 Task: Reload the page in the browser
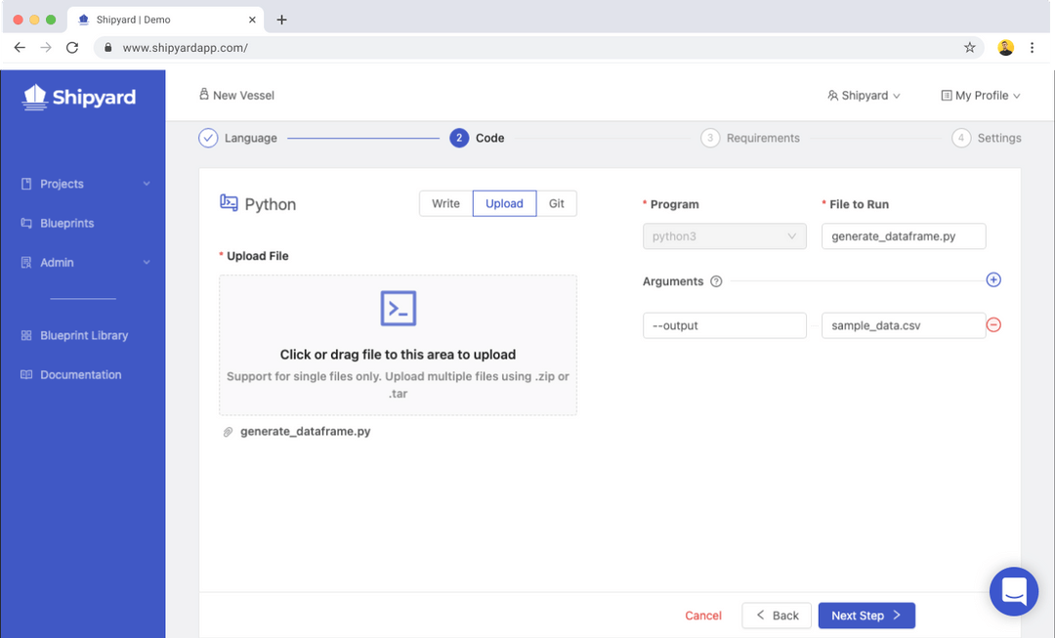coord(72,47)
